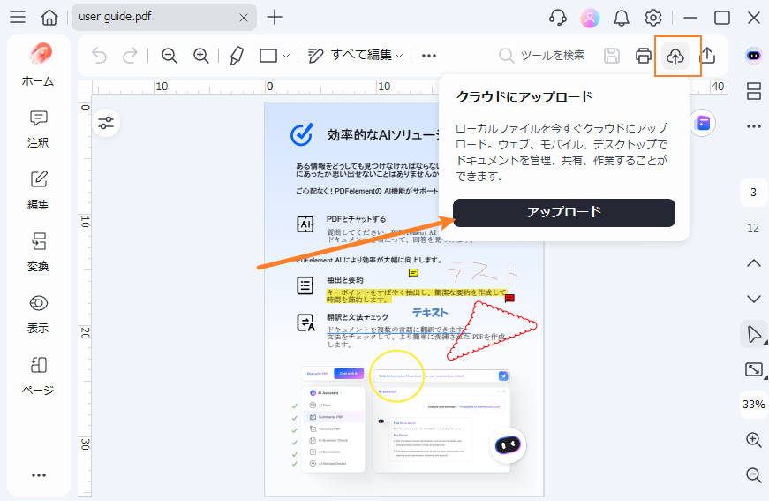Open the user account avatar
Screen dimensions: 769x501
pos(590,19)
